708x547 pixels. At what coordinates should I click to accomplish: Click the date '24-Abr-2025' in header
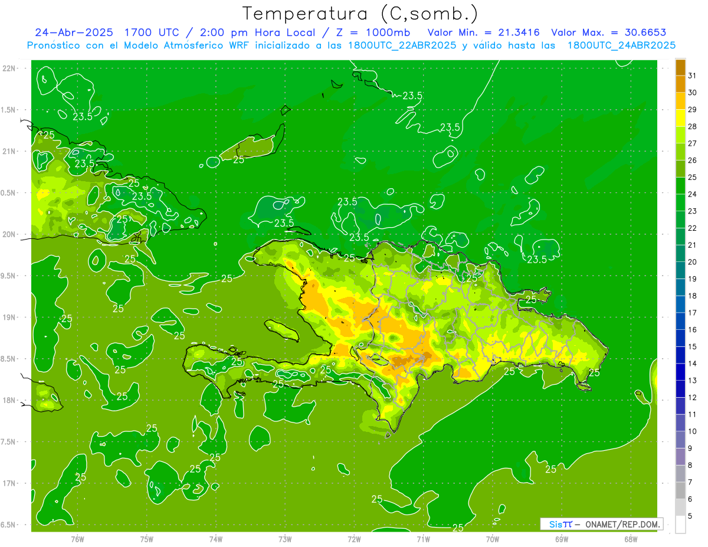pyautogui.click(x=74, y=32)
